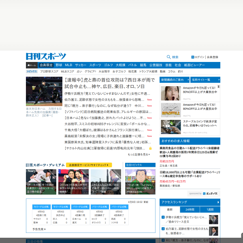Open the 巨人 vs 広島 試合中止 score card

[61, 215]
